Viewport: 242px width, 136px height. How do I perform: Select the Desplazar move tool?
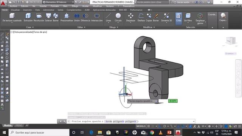[x=130, y=17]
